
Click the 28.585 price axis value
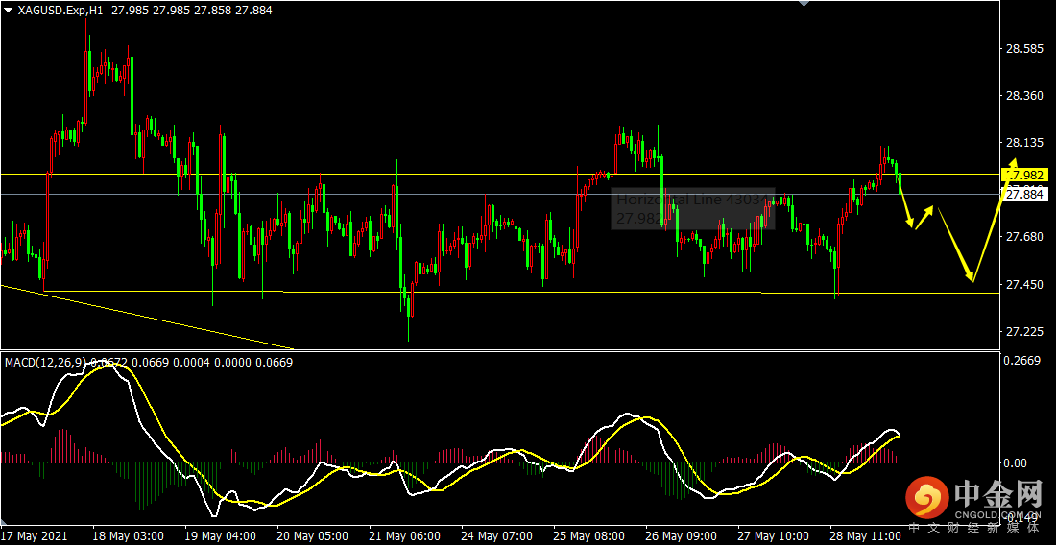(1024, 48)
